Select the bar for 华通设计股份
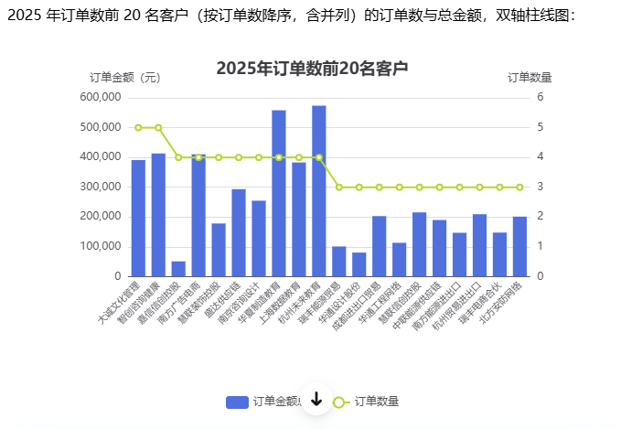The image size is (621, 429). pyautogui.click(x=359, y=264)
